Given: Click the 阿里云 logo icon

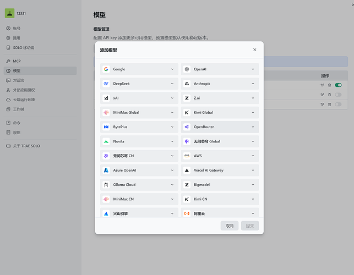Looking at the screenshot, I should point(187,213).
